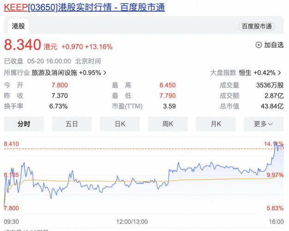The image size is (289, 231).
Task: Click the 16:00 time axis label
Action: 276,222
